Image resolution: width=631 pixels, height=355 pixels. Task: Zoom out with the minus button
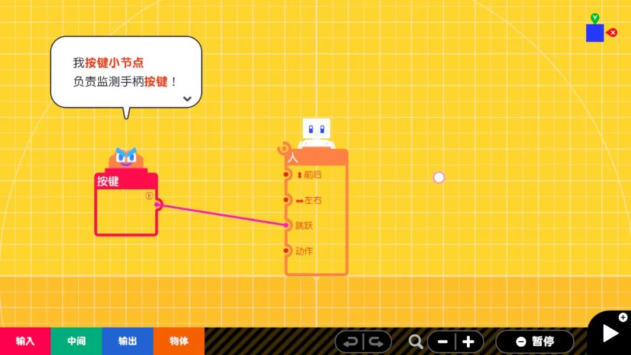442,342
